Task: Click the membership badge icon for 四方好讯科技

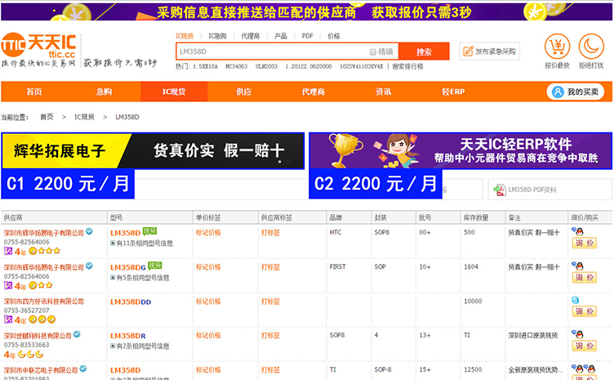Action: (x=8, y=320)
